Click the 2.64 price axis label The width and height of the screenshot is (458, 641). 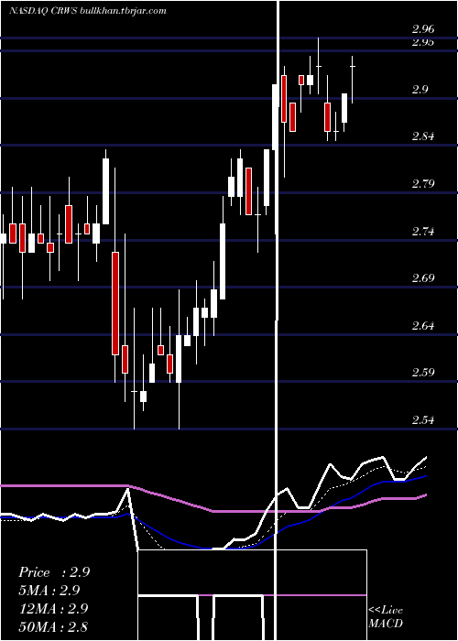point(423,326)
